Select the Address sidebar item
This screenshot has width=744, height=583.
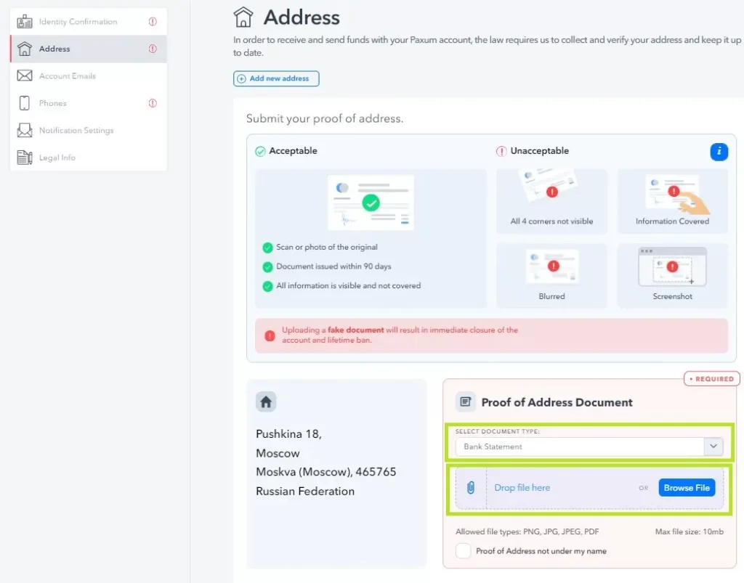pyautogui.click(x=88, y=49)
